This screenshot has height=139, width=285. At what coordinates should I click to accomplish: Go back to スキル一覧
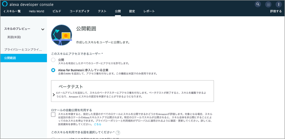point(12,11)
